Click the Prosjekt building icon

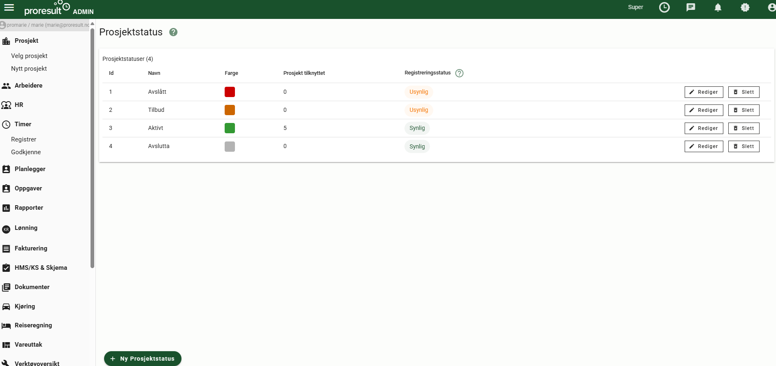6,41
